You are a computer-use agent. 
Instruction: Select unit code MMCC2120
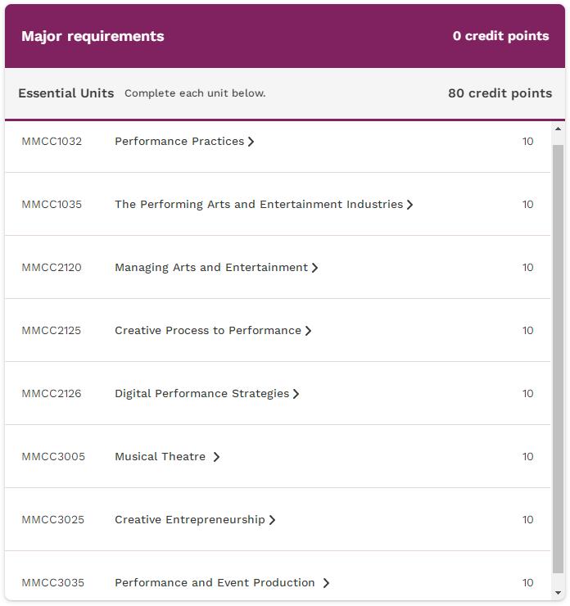[x=52, y=268]
